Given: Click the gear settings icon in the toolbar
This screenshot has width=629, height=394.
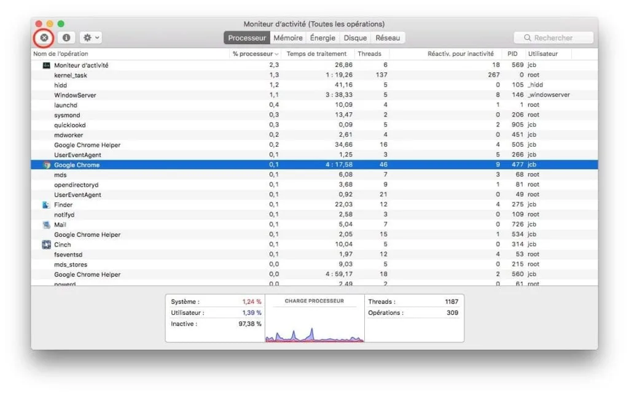Looking at the screenshot, I should click(x=87, y=37).
